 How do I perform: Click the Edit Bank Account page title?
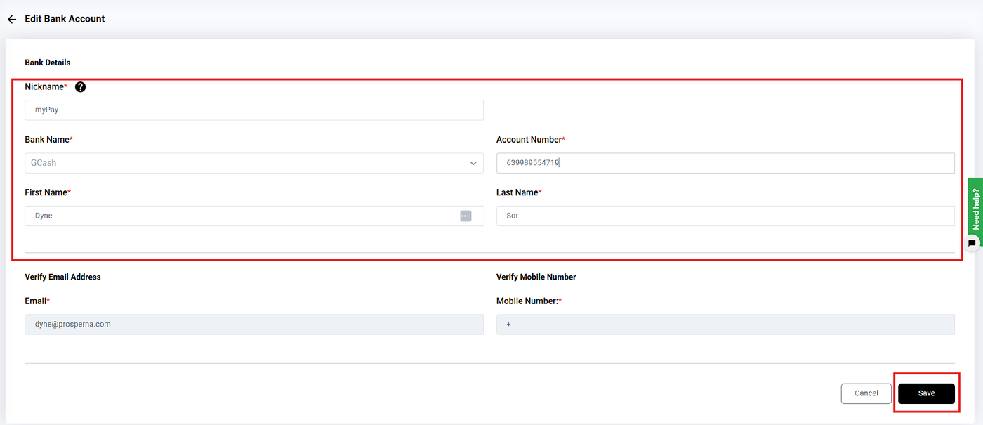65,19
